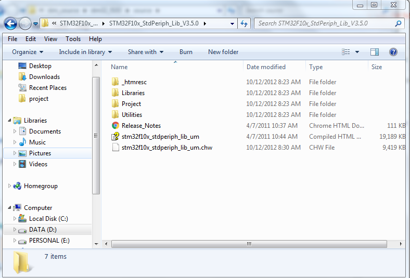Open the Help menu
This screenshot has height=278, width=410.
(x=95, y=39)
